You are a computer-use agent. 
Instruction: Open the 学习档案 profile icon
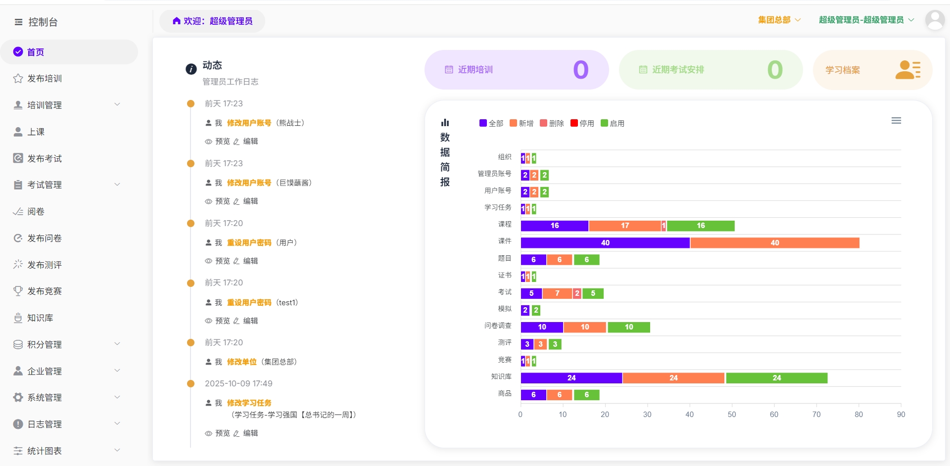pyautogui.click(x=908, y=70)
